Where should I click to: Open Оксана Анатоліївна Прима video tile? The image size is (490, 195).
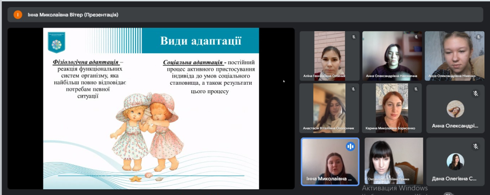[x=394, y=161]
